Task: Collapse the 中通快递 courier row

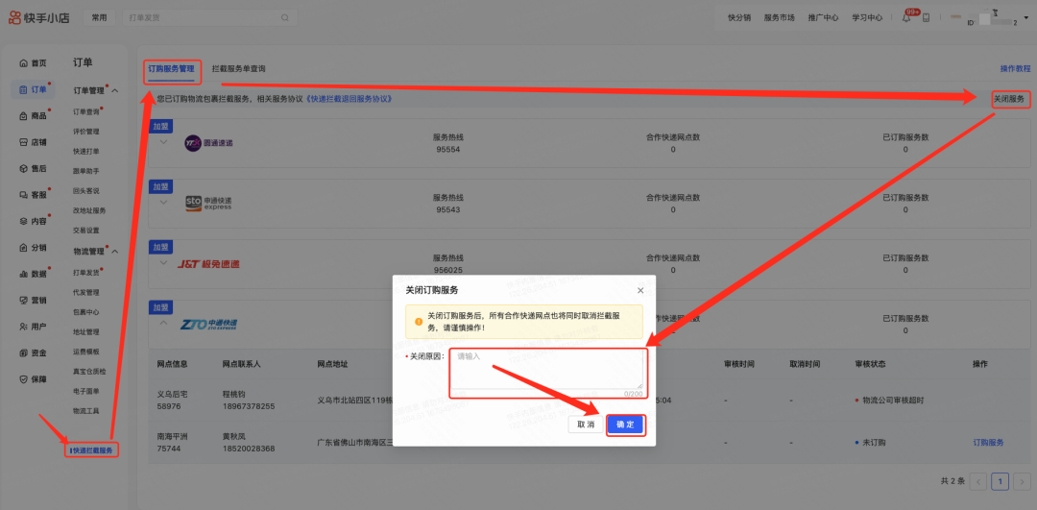Action: (x=164, y=324)
